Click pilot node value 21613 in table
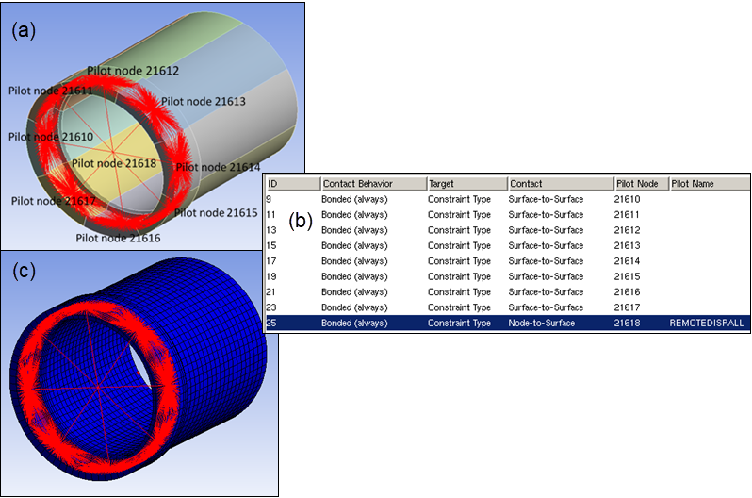 point(627,245)
